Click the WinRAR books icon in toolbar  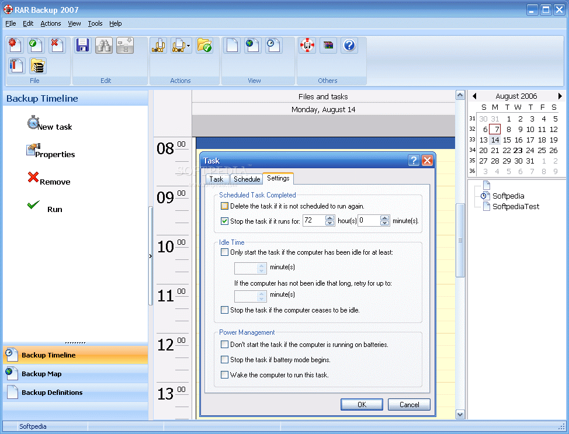click(328, 46)
